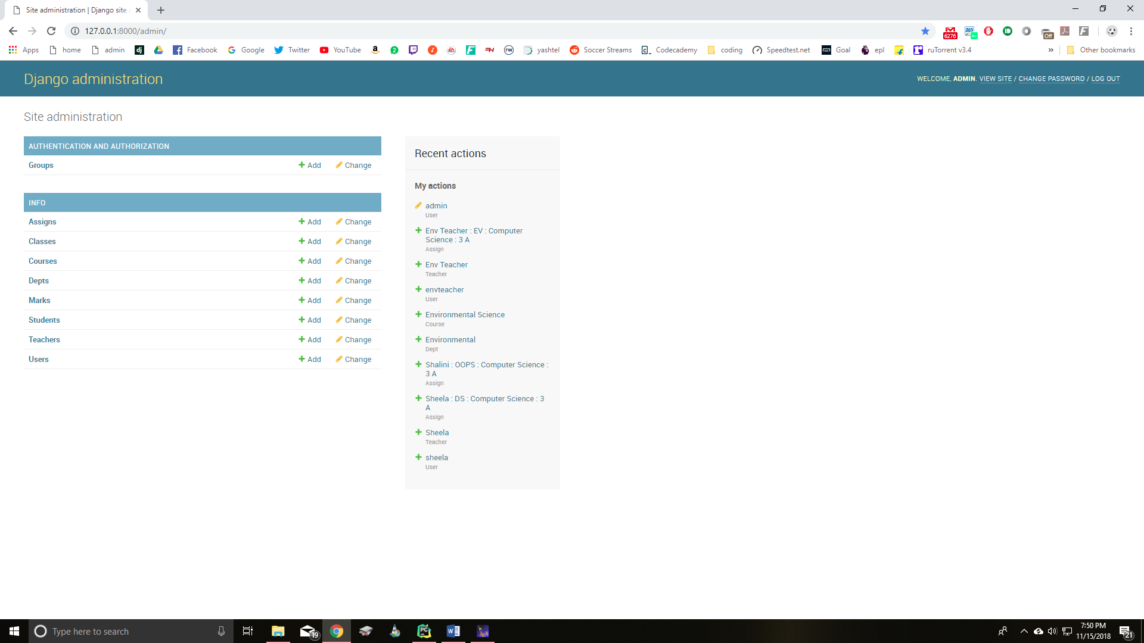Open a new browser tab
This screenshot has width=1144, height=643.
click(161, 10)
